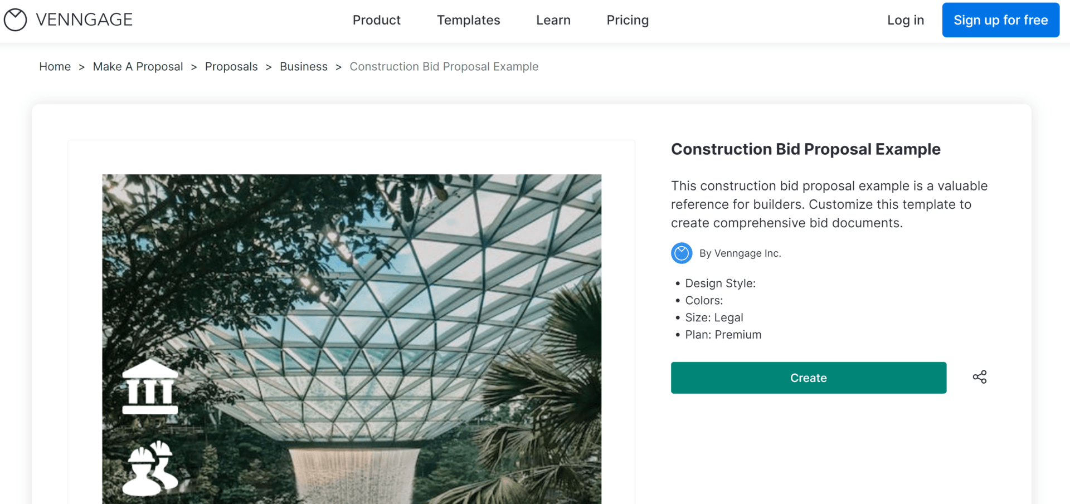The height and width of the screenshot is (504, 1070).
Task: Click the Construction Bid Proposal Example heading
Action: click(805, 149)
